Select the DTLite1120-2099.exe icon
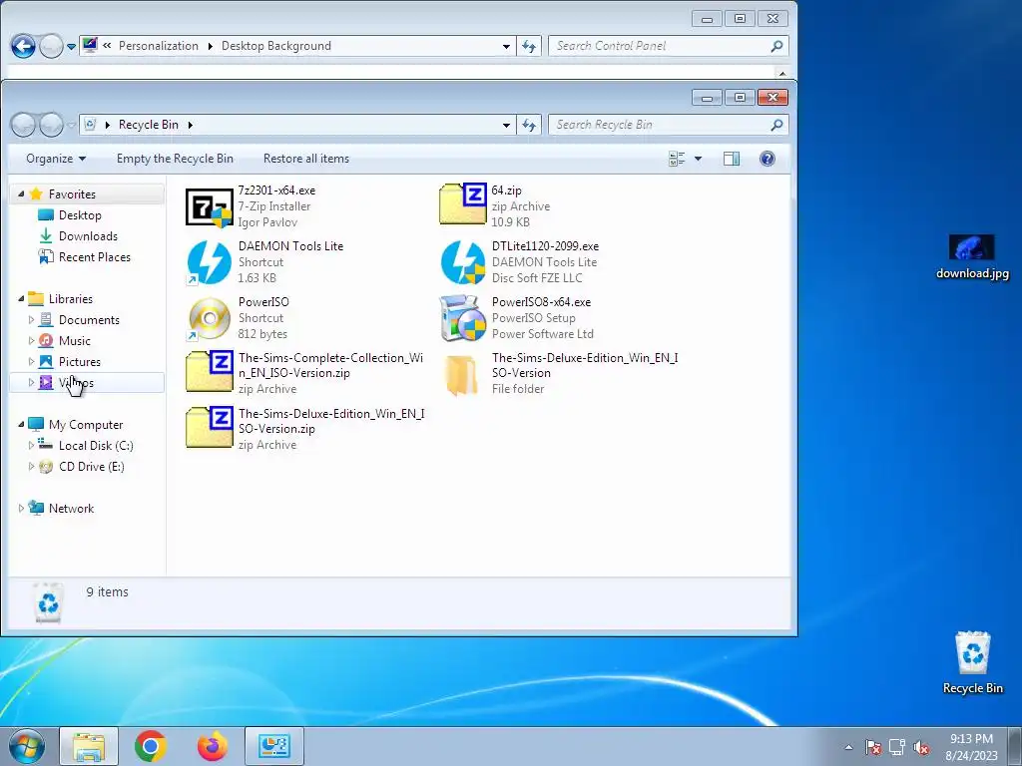The image size is (1022, 766). pyautogui.click(x=463, y=262)
